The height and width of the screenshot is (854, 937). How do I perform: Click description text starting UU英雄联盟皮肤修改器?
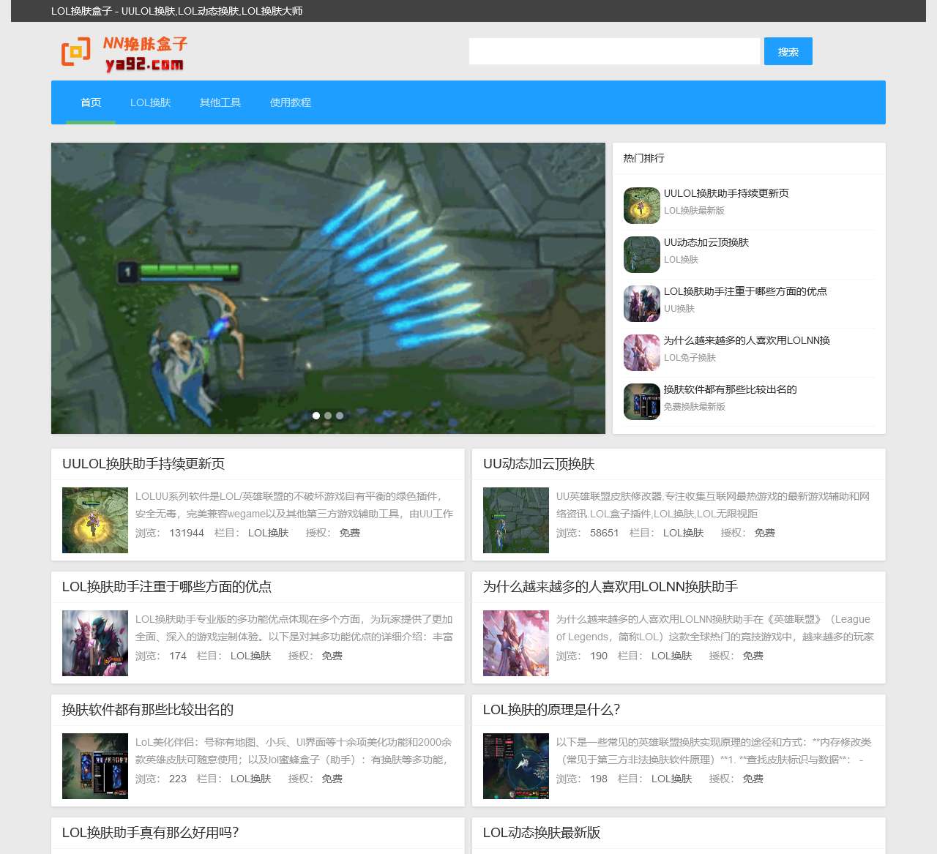(x=713, y=505)
